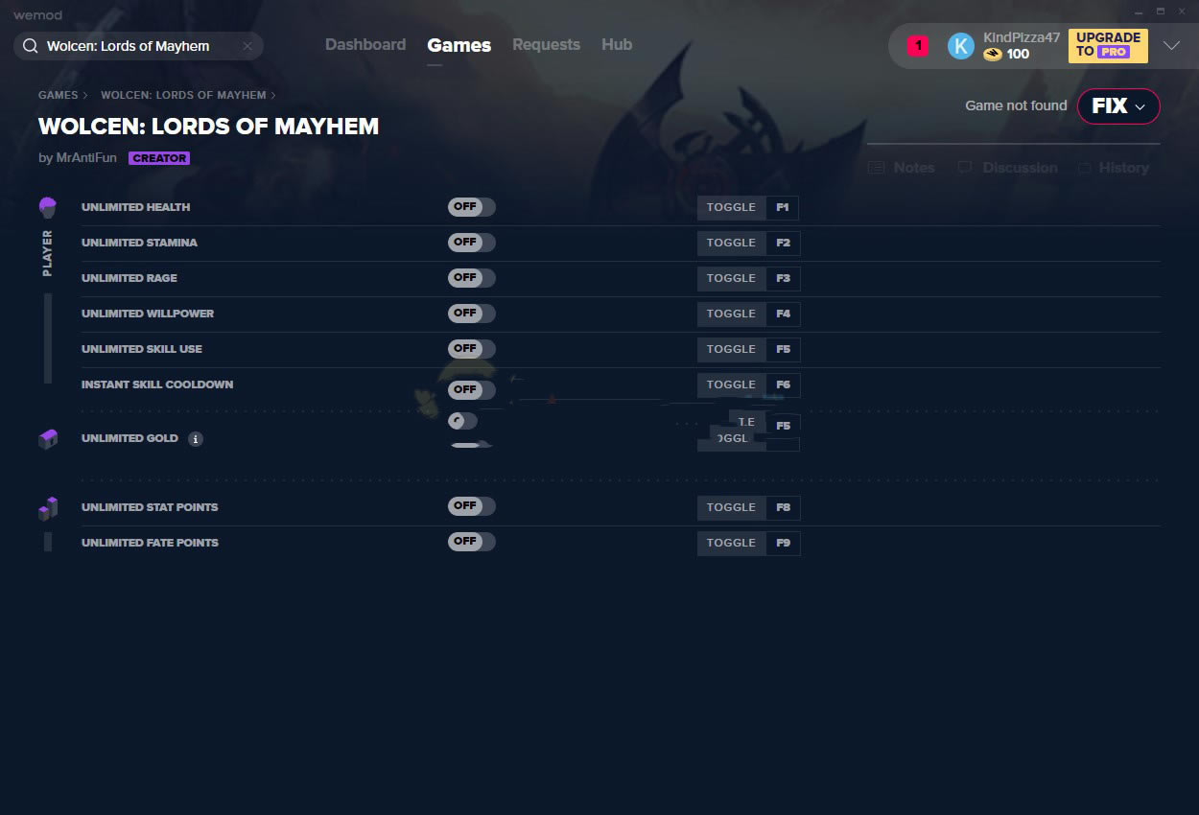The width and height of the screenshot is (1199, 815).
Task: Click the search magnifier icon
Action: (x=30, y=46)
